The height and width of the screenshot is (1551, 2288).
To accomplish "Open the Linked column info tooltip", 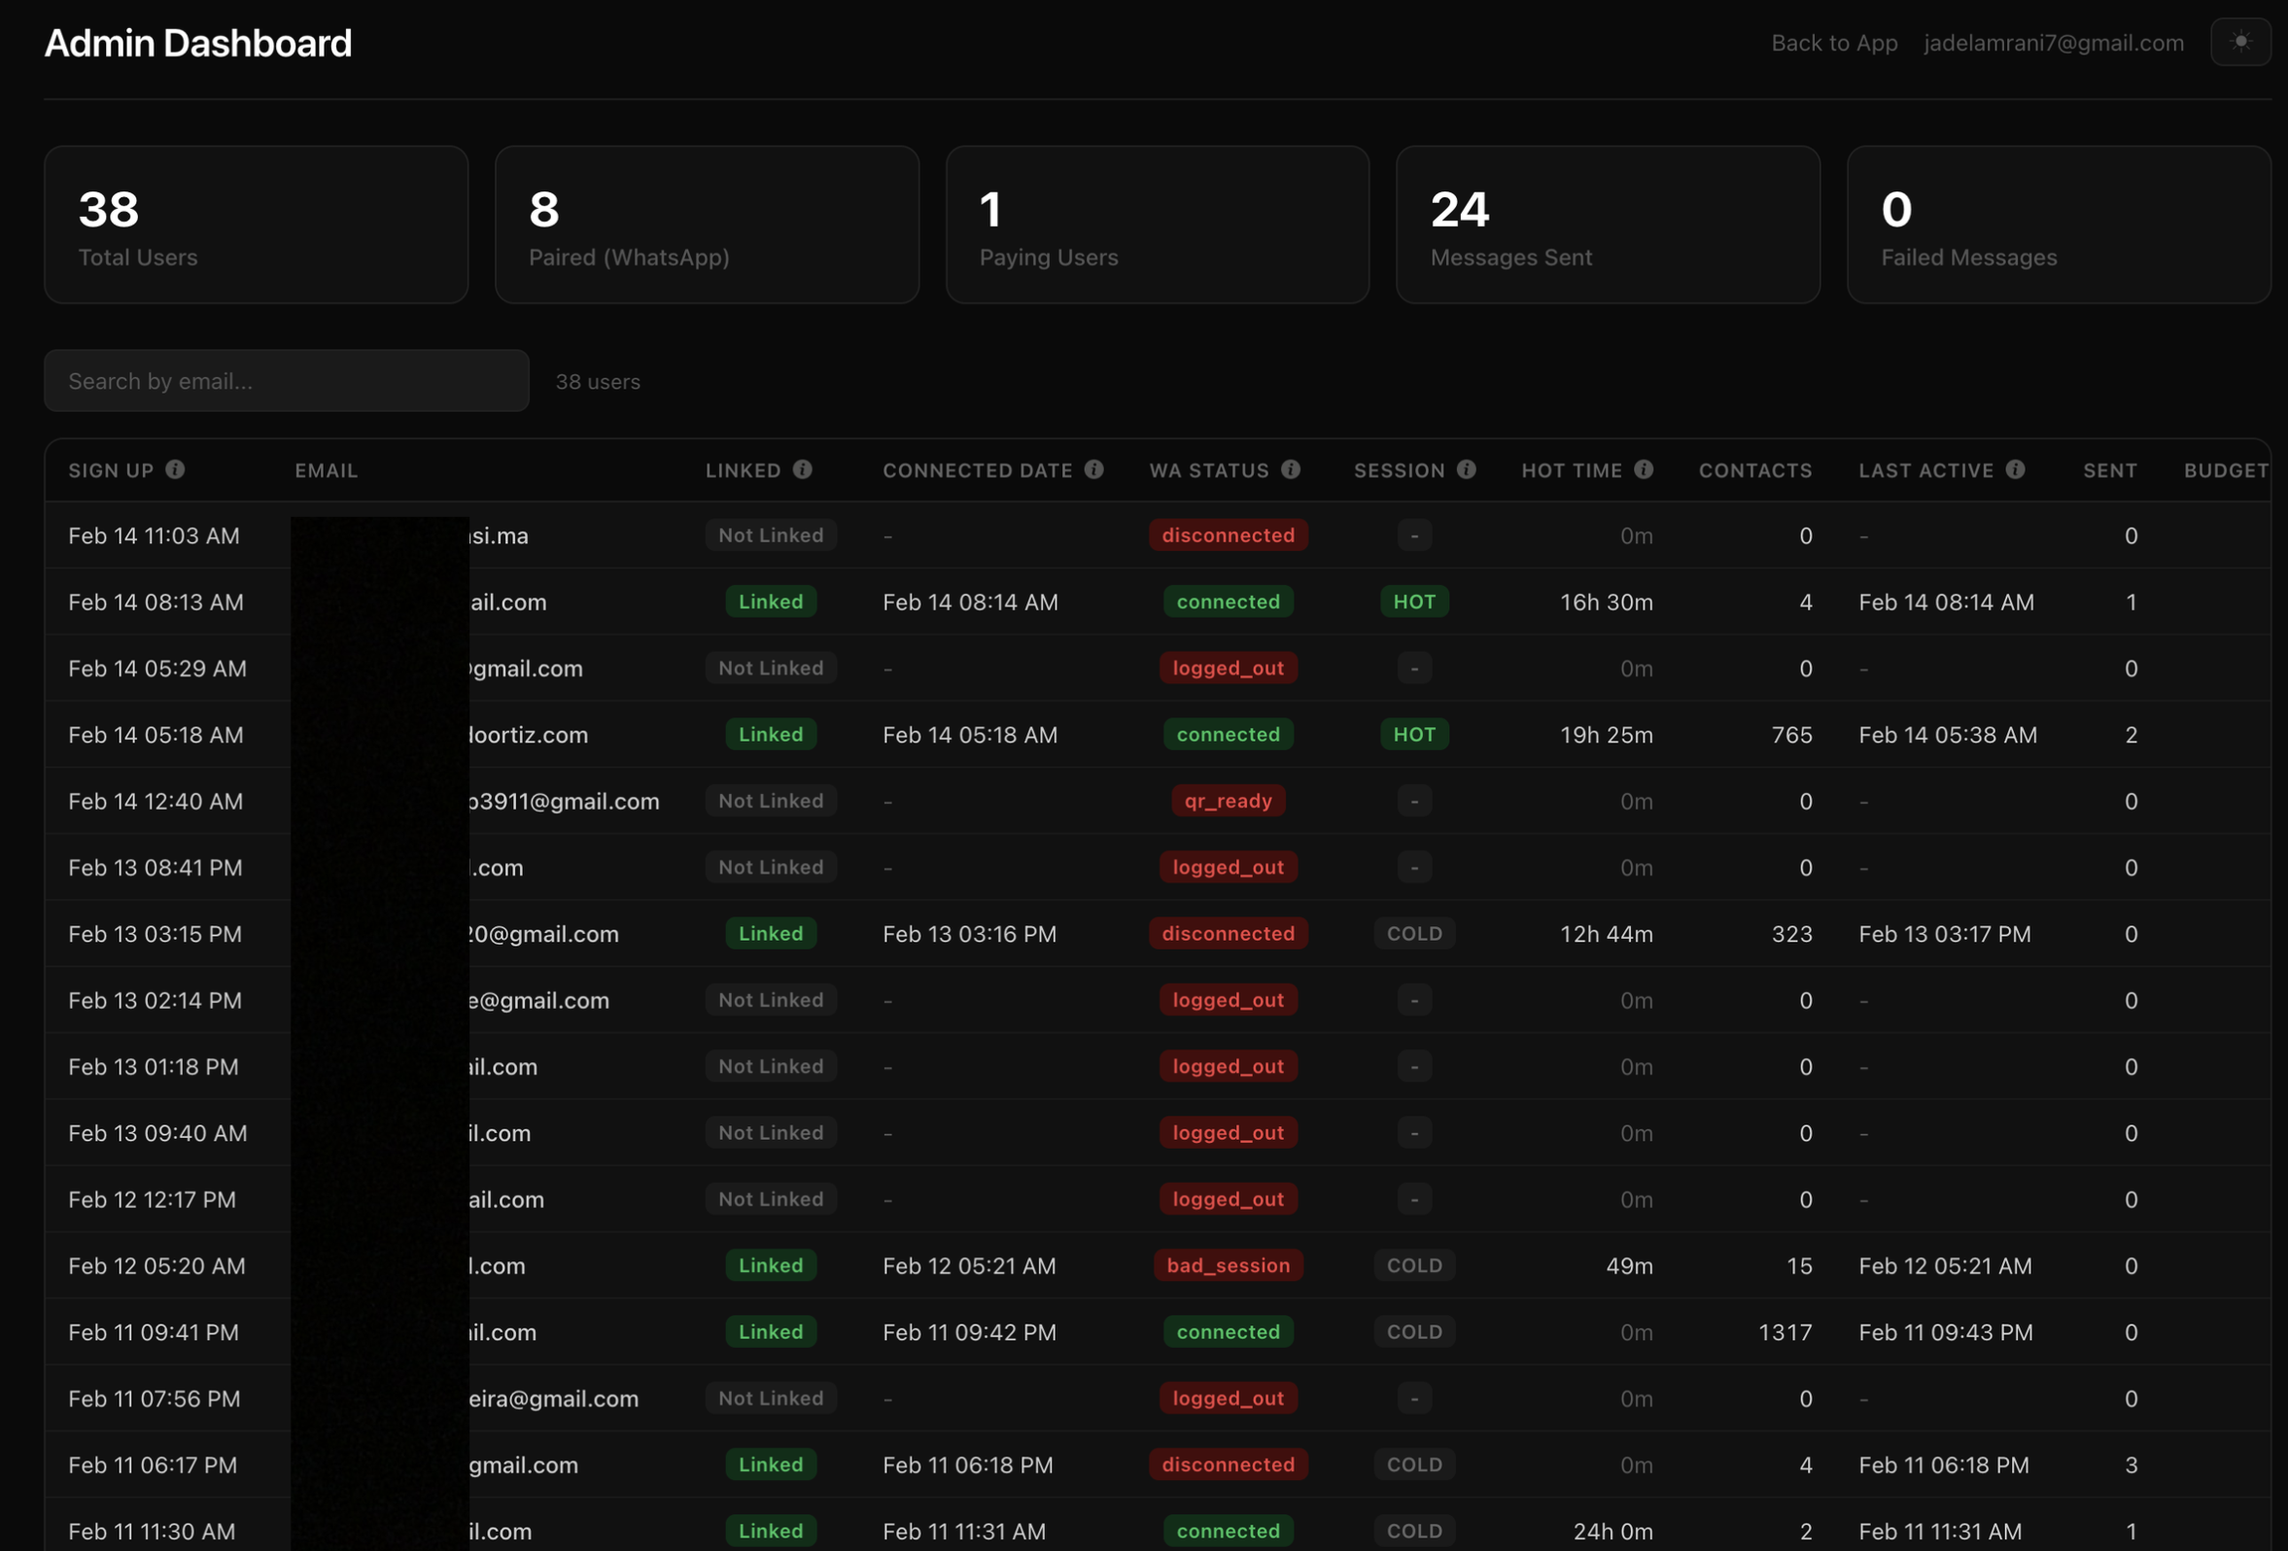I will [x=803, y=469].
